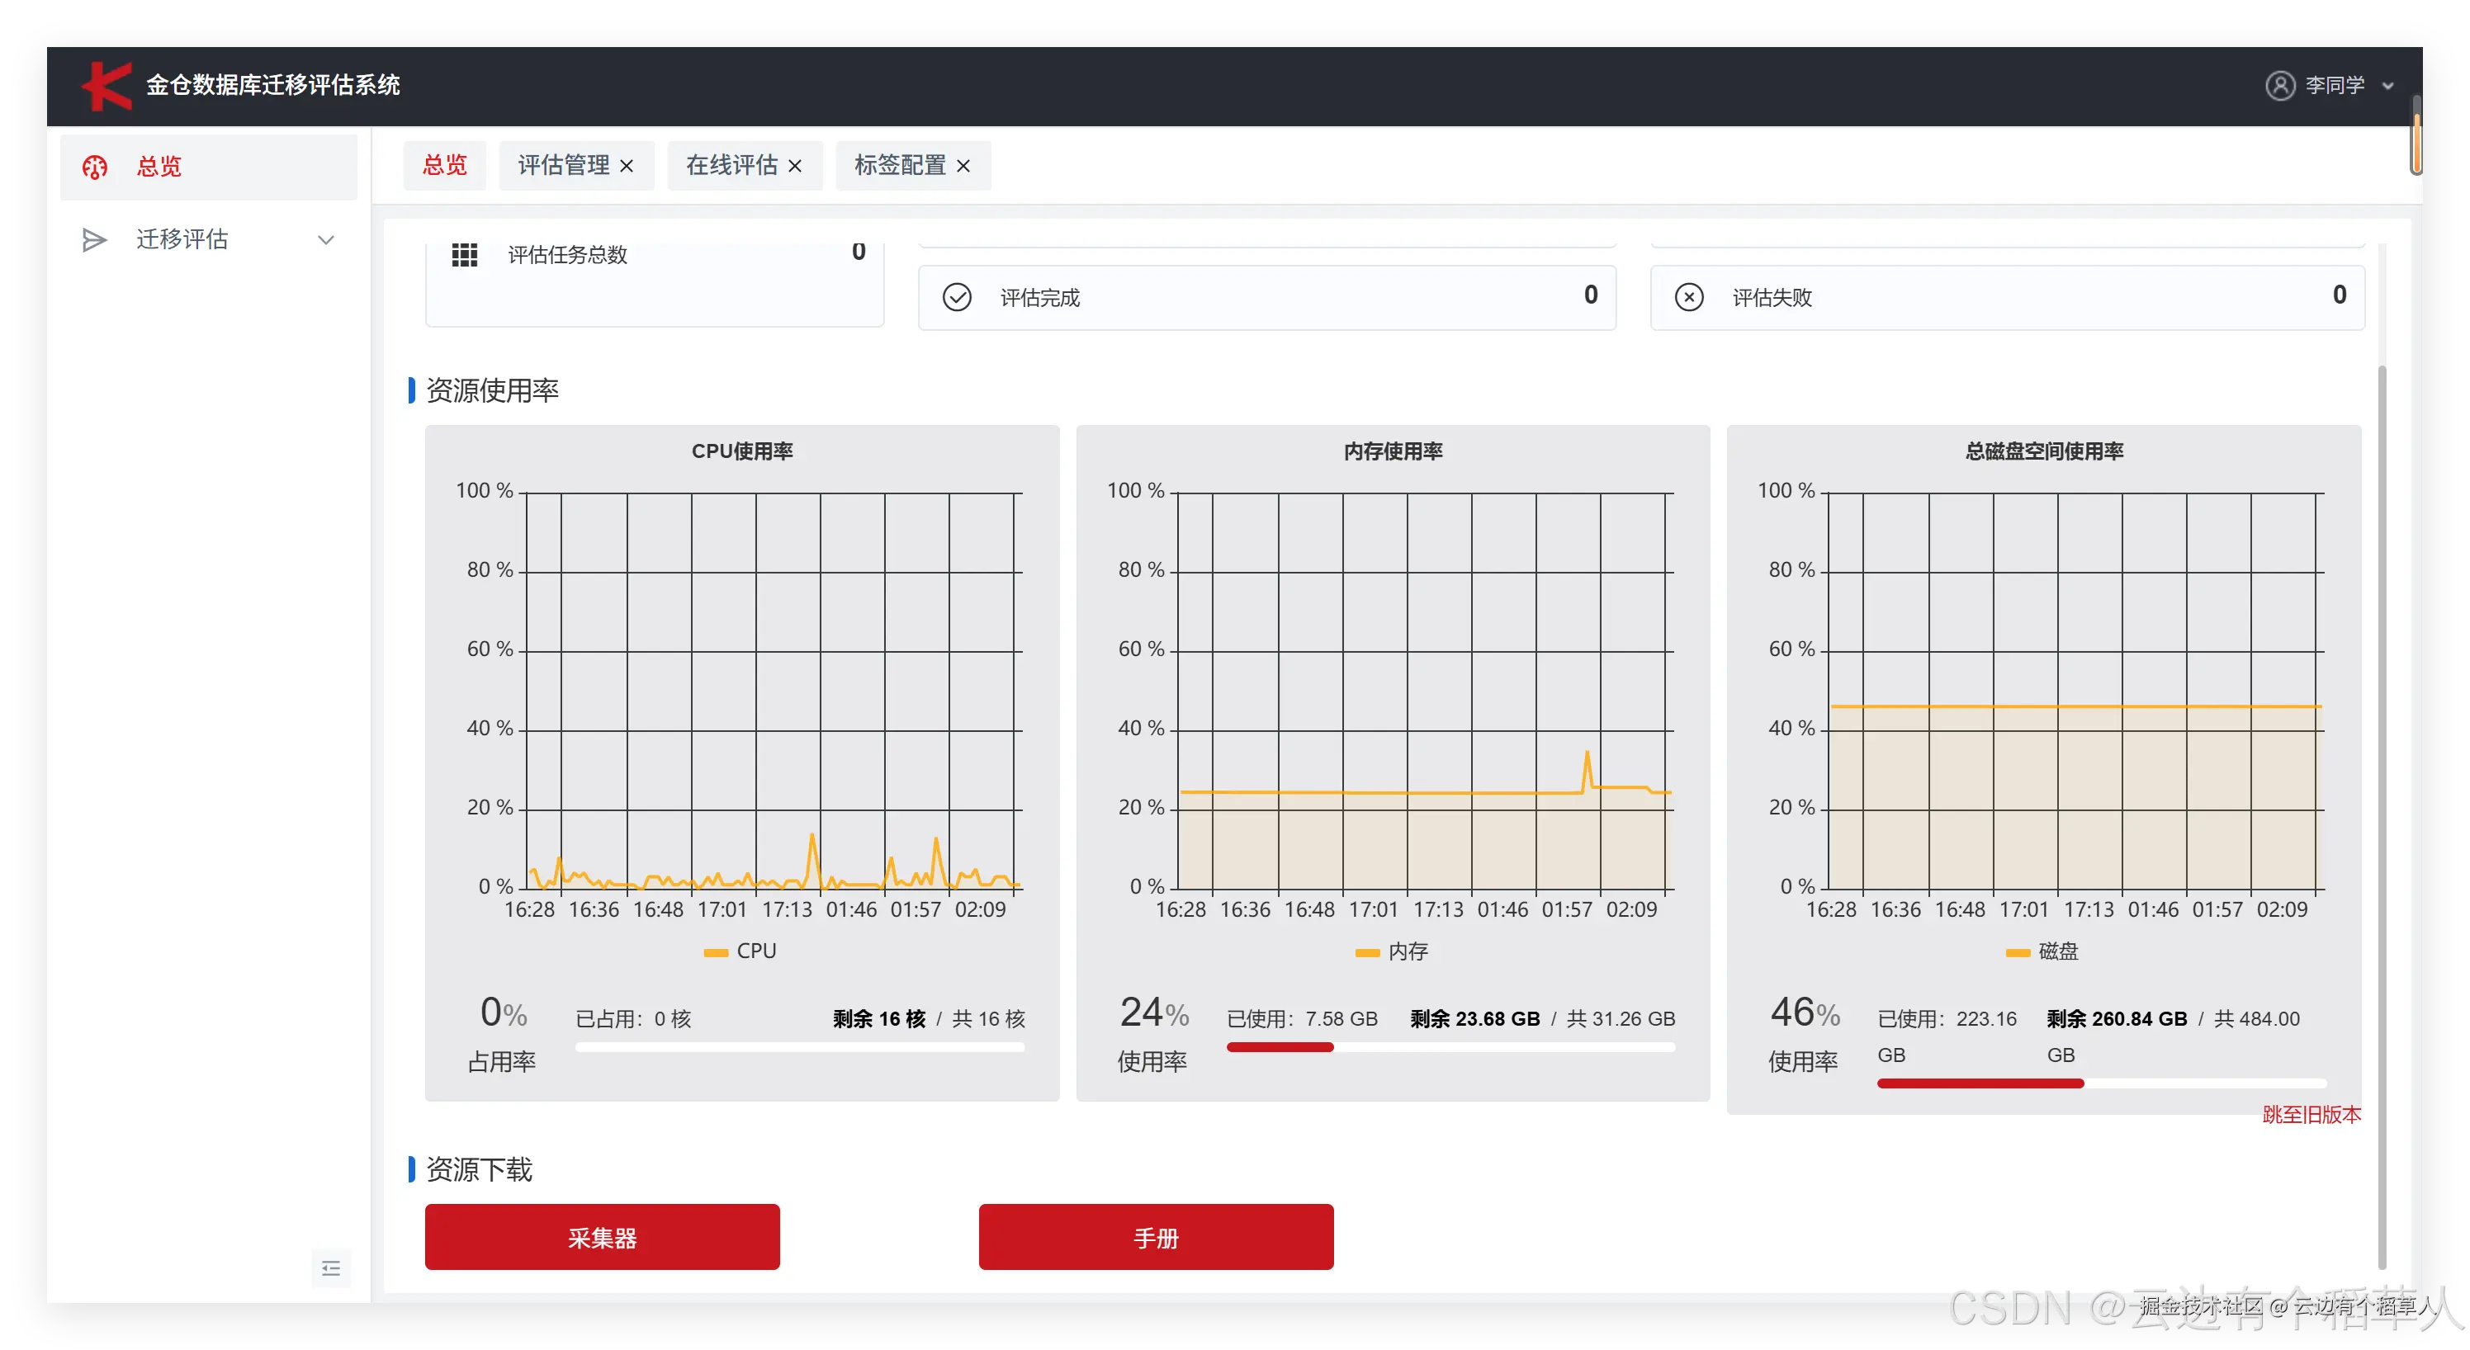The width and height of the screenshot is (2470, 1350).
Task: Click the memory usage progress bar
Action: 1450,1047
